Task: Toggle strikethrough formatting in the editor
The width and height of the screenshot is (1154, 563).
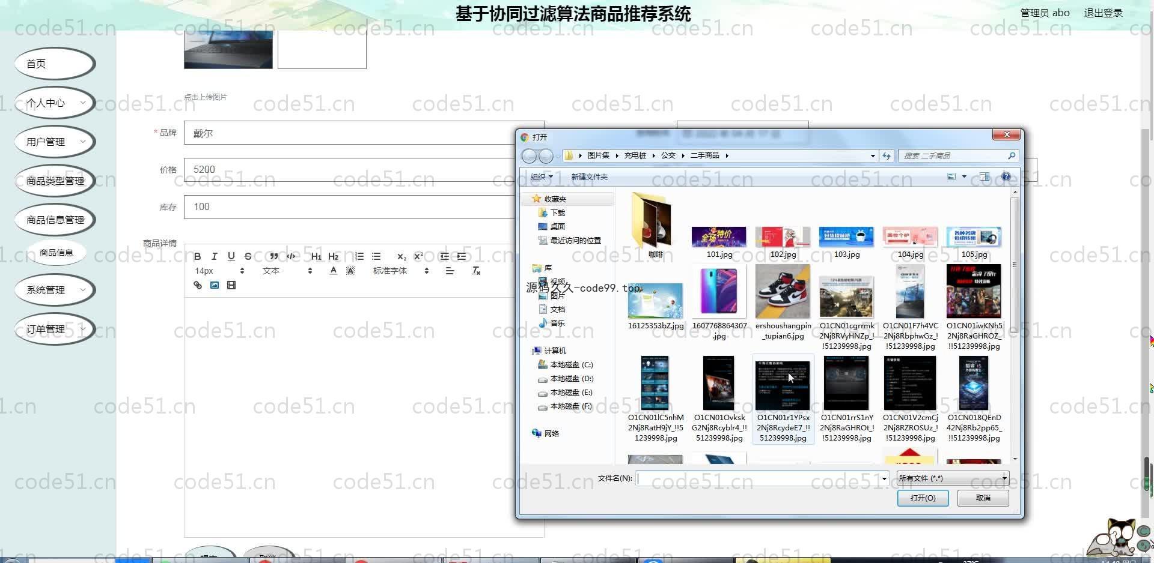Action: pyautogui.click(x=248, y=256)
